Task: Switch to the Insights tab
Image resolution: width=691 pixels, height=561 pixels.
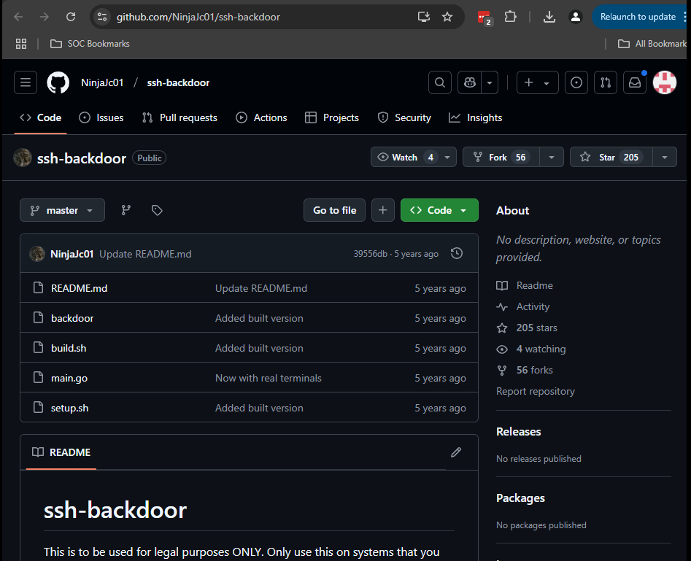Action: [476, 117]
